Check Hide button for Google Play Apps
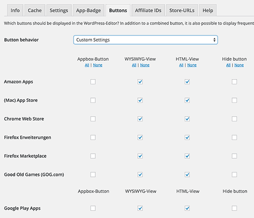The width and height of the screenshot is (254, 218). [x=234, y=208]
